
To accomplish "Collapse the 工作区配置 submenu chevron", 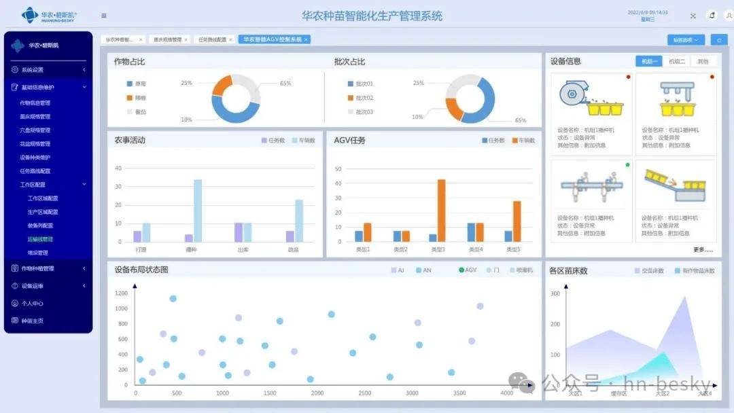I will (x=84, y=184).
